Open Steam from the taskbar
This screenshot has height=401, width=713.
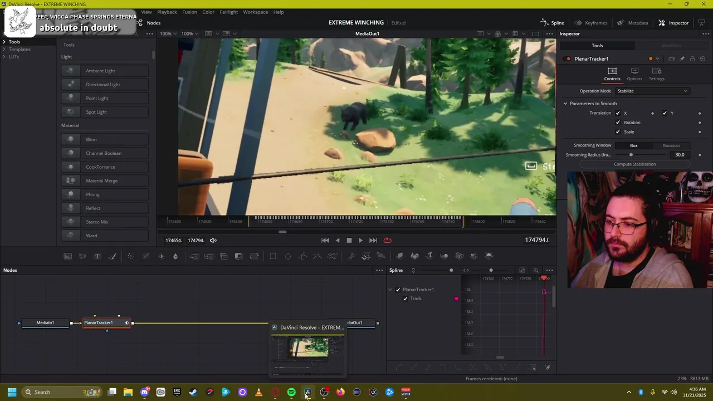pos(193,392)
